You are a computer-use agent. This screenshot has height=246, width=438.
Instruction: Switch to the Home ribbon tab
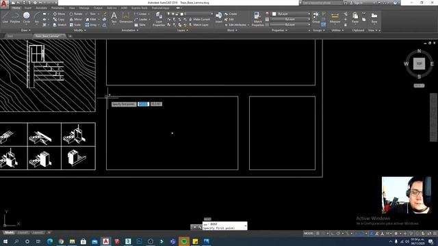pyautogui.click(x=16, y=8)
